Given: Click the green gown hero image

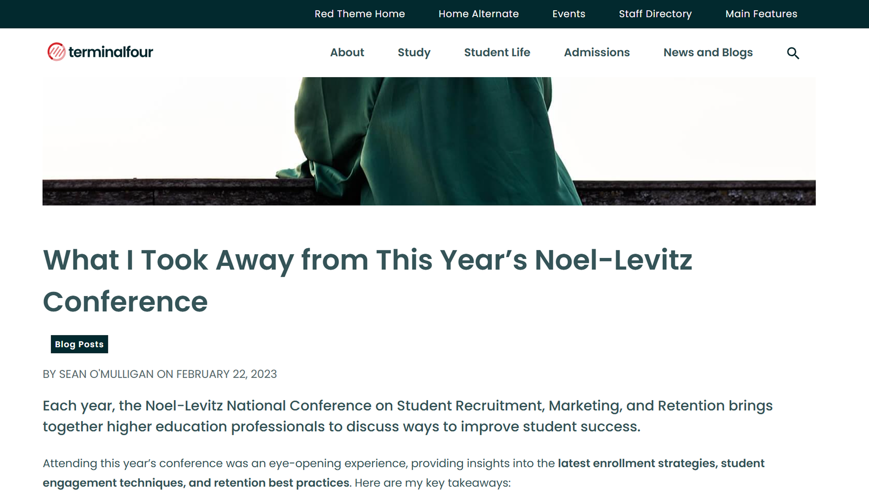Looking at the screenshot, I should [429, 141].
